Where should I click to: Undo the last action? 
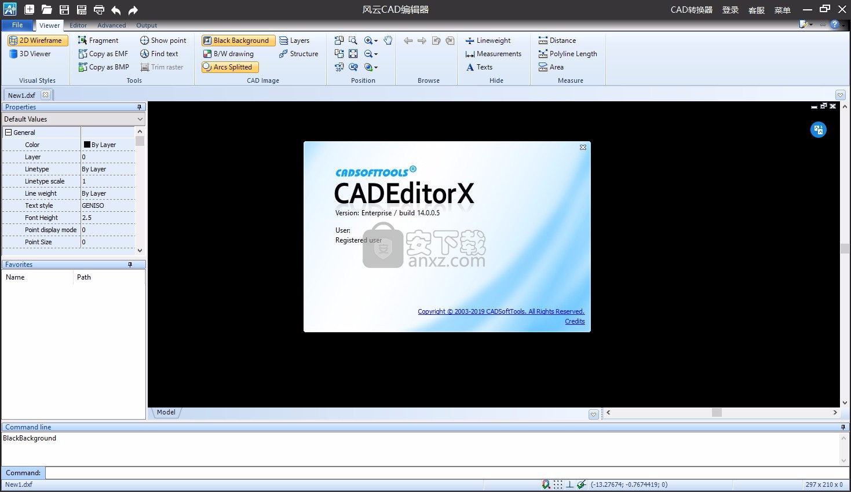tap(116, 9)
